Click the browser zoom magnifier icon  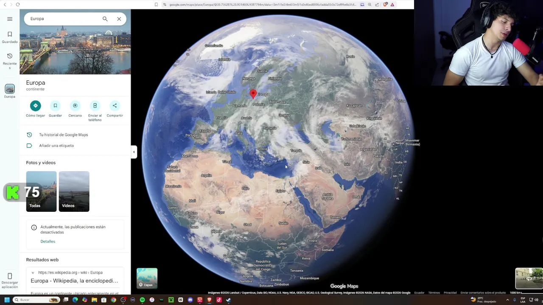click(369, 5)
